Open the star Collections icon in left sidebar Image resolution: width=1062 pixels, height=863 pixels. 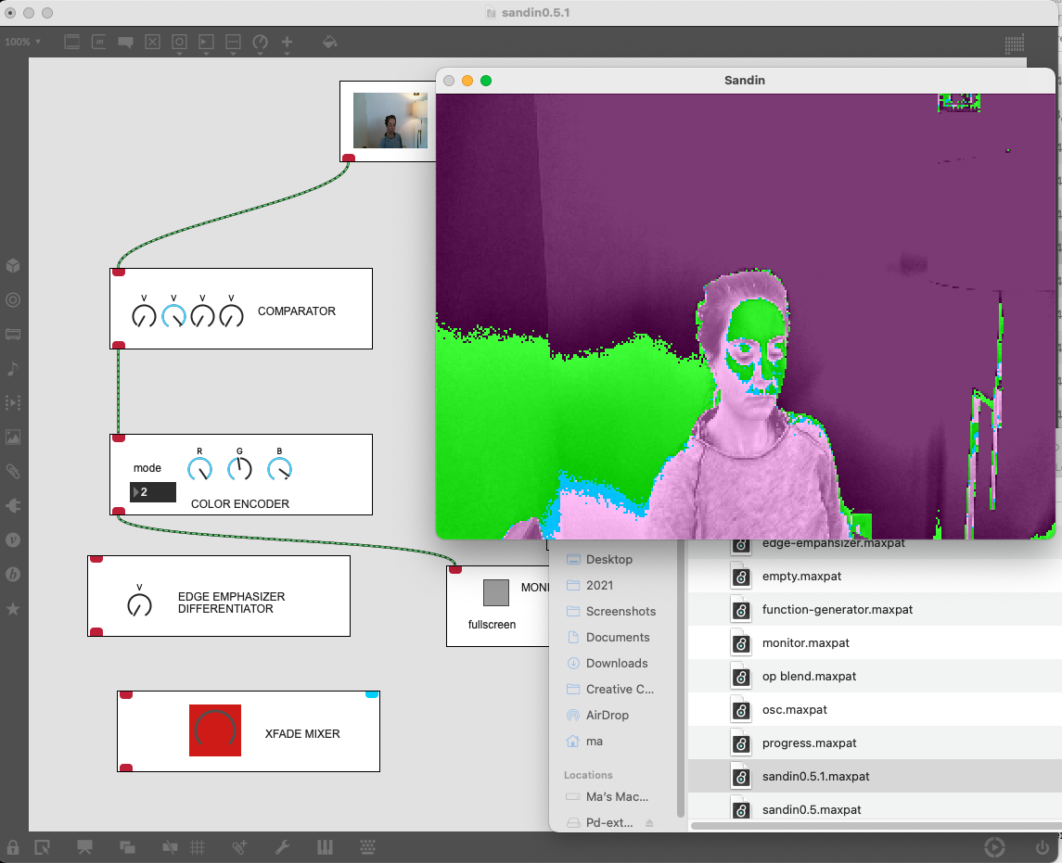point(13,608)
